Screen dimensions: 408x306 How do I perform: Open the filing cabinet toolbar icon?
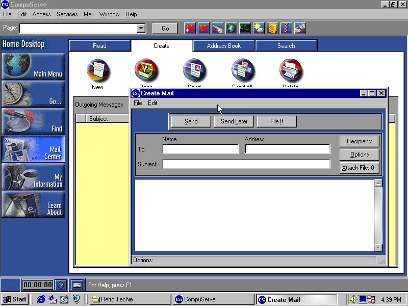tap(272, 28)
